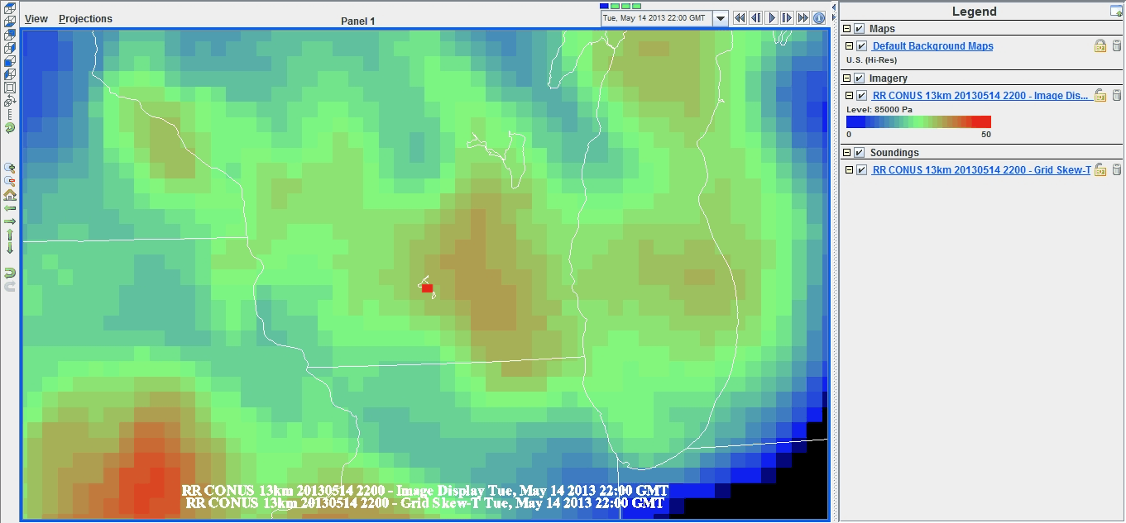
Task: Collapse the Default Background Maps entry
Action: 850,46
